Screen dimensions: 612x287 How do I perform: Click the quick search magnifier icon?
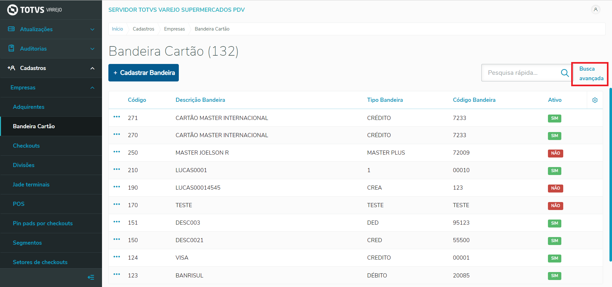coord(565,73)
